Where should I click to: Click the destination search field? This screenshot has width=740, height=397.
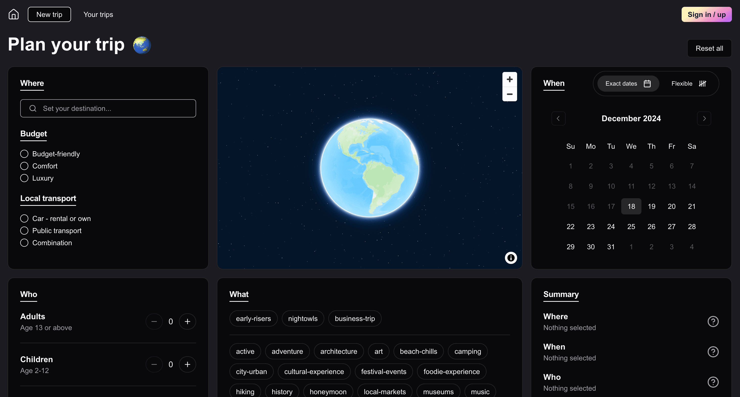click(x=108, y=109)
